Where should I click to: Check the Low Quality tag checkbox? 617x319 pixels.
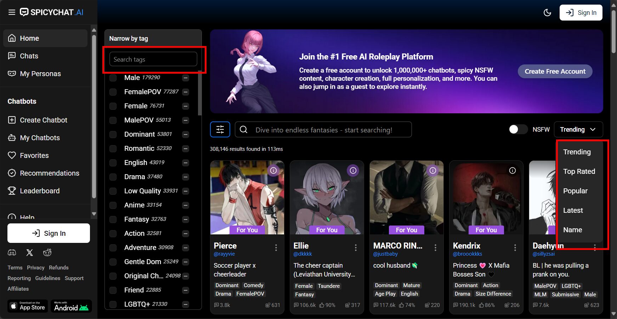tap(113, 191)
